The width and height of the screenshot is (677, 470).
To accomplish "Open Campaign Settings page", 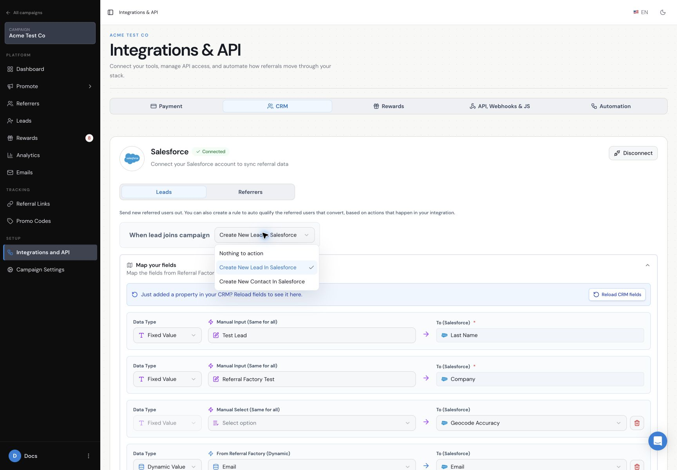I will point(50,269).
